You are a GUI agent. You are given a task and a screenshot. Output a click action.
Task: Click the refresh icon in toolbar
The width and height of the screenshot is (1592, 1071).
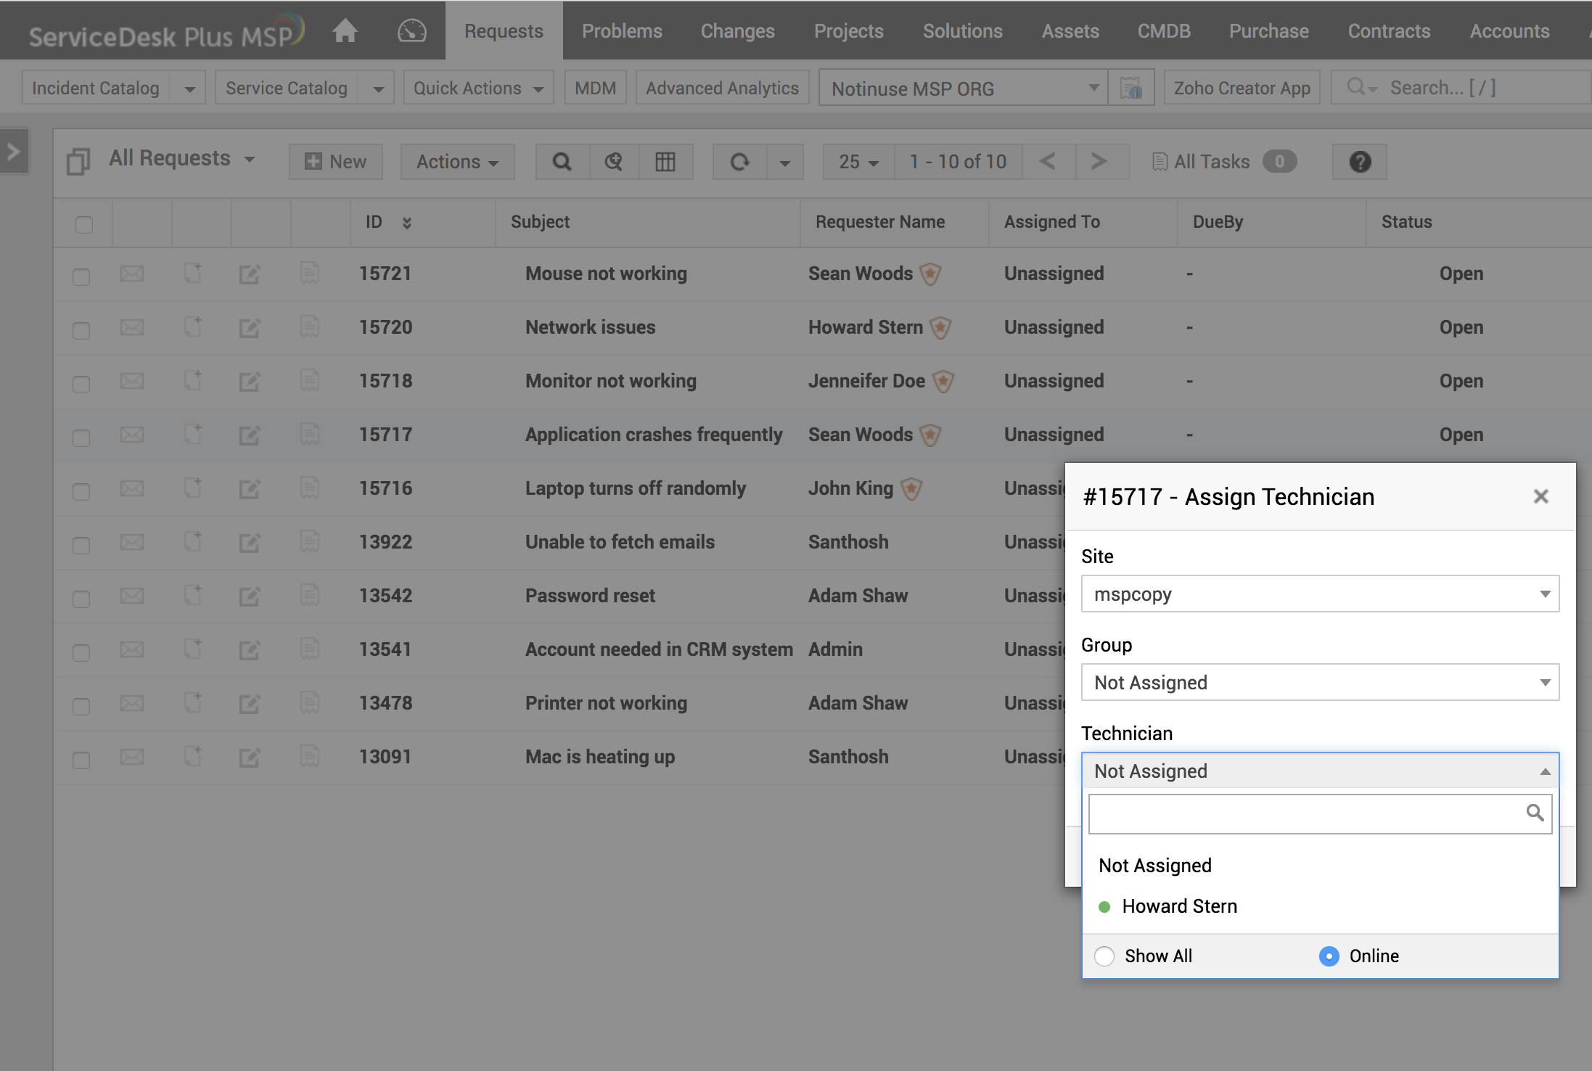click(x=739, y=162)
